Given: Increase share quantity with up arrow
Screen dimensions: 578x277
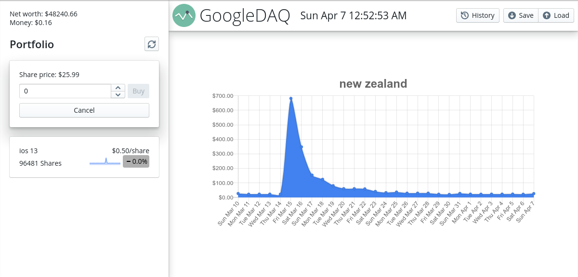Looking at the screenshot, I should [118, 88].
